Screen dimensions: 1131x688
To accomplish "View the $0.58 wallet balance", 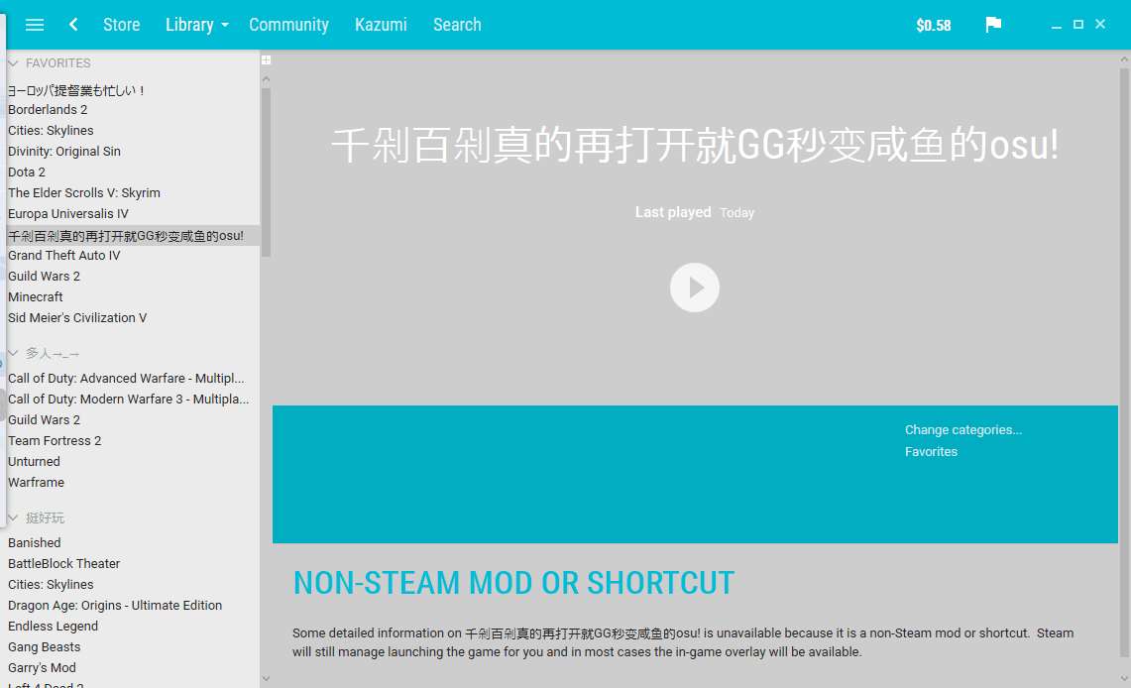I will 934,25.
